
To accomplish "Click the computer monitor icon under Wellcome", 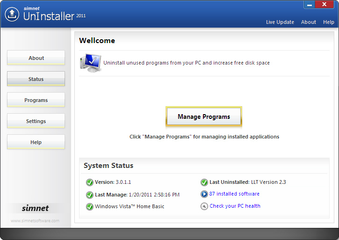I will coord(90,63).
